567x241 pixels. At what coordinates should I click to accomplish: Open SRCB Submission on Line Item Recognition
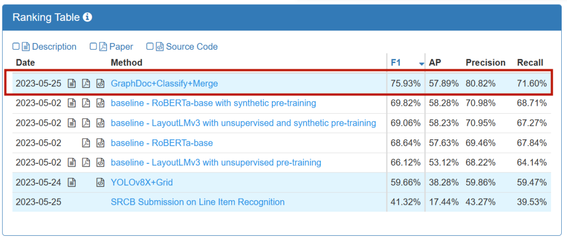click(x=197, y=202)
